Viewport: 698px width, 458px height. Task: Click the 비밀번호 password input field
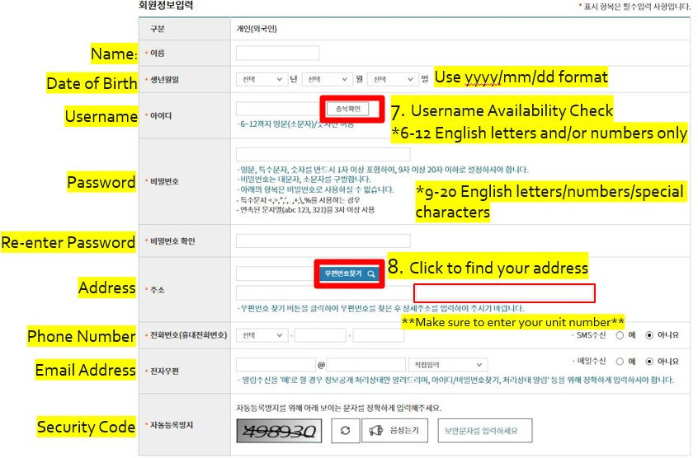click(x=323, y=154)
